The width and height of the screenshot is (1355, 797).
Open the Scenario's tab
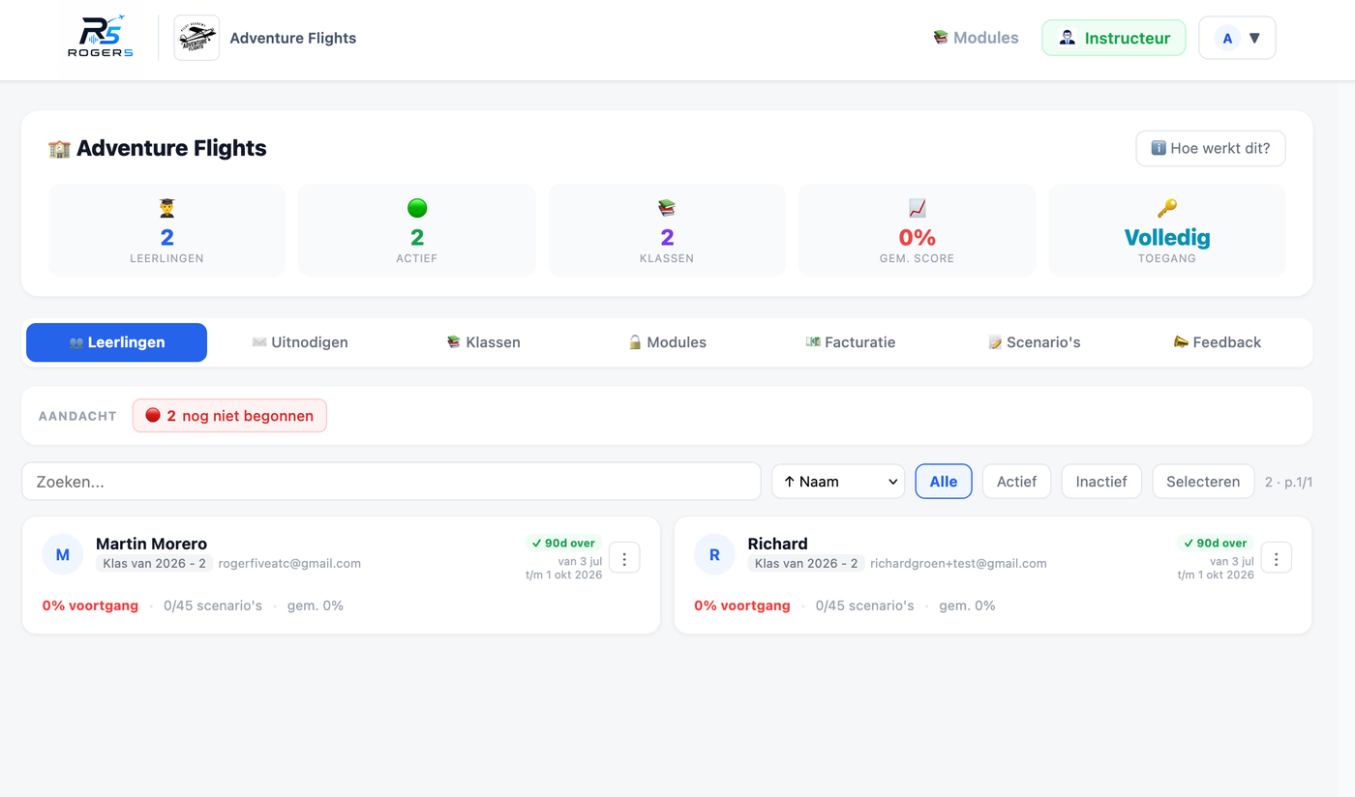(1034, 342)
